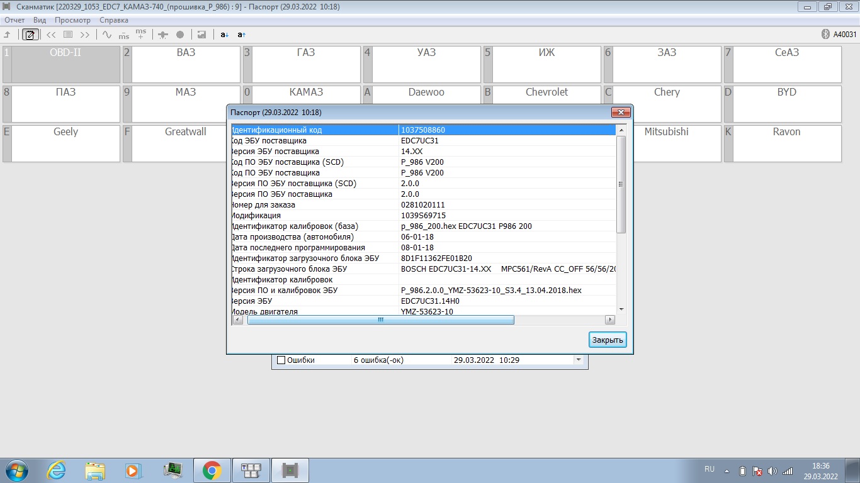Click the up-arrow back icon in toolbar
The image size is (860, 483).
point(8,35)
